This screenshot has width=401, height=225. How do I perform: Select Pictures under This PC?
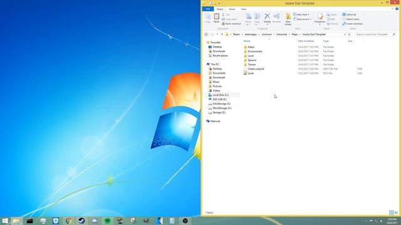pyautogui.click(x=217, y=86)
